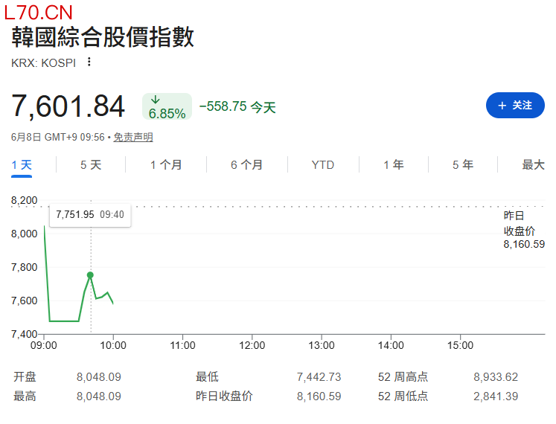Click the 7,601.84 index value
The width and height of the screenshot is (556, 424).
click(68, 106)
